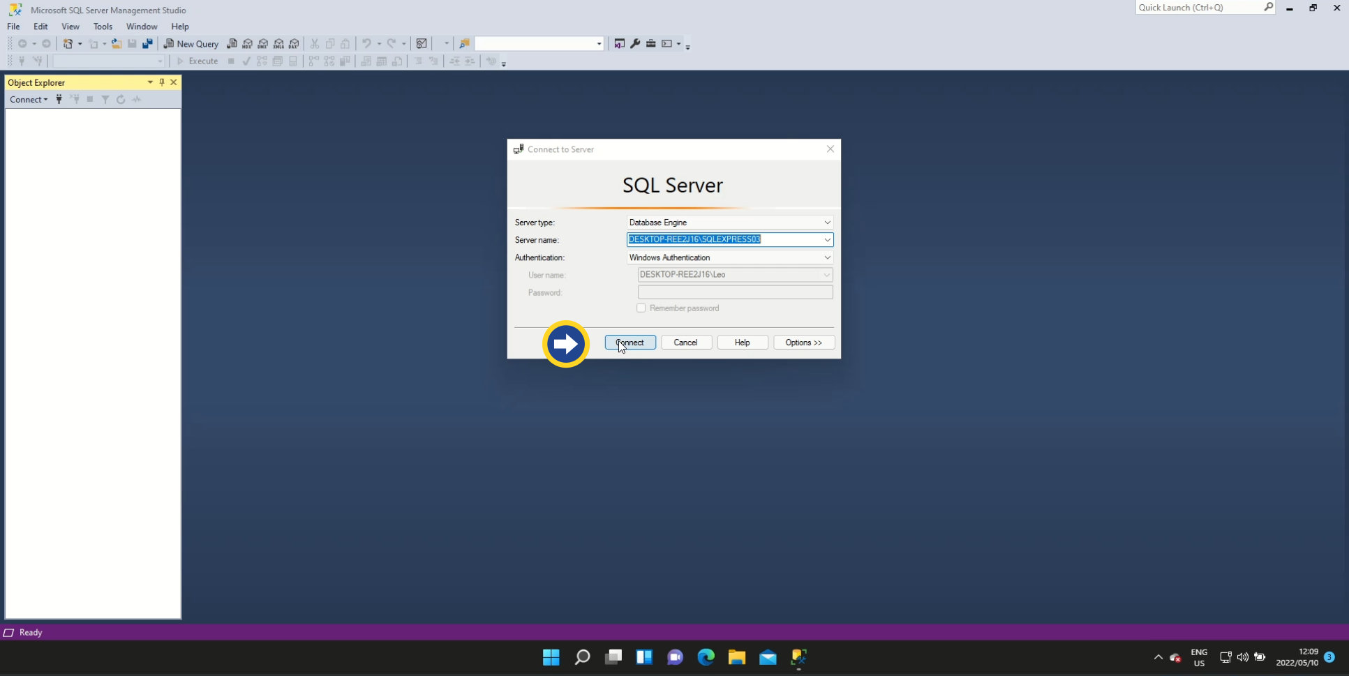The width and height of the screenshot is (1349, 676).
Task: Click the Database Engine Query icon
Action: click(232, 43)
